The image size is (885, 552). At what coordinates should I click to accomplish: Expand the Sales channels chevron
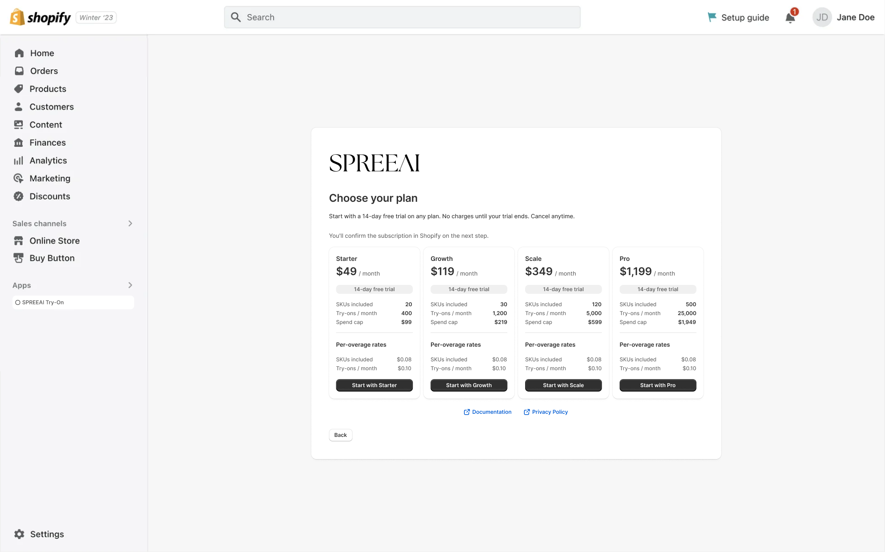pyautogui.click(x=130, y=224)
